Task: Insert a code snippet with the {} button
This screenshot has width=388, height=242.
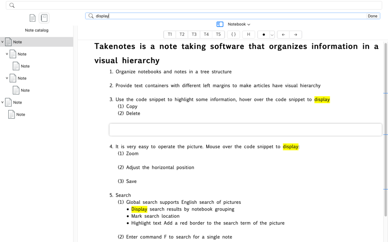Action: [x=233, y=34]
